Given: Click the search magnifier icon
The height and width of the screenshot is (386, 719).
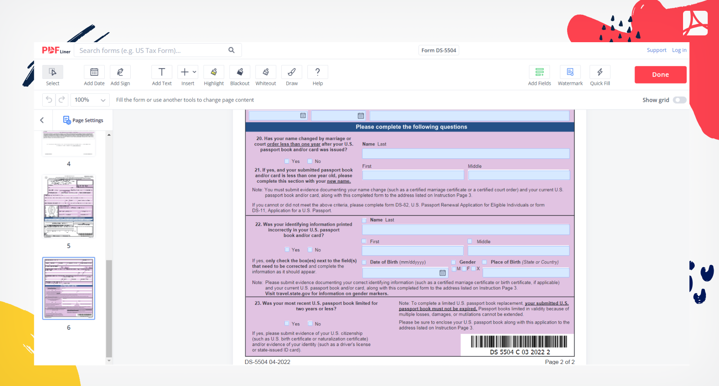Looking at the screenshot, I should [231, 50].
